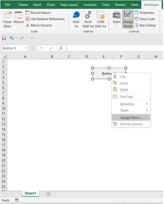
Task: Switch to the Data tab
Action: pyautogui.click(x=106, y=5)
